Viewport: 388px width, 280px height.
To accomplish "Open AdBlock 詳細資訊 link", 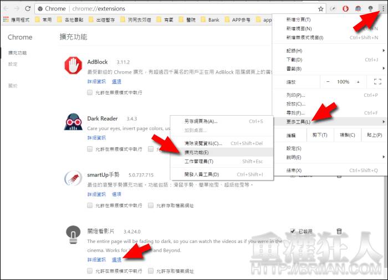I will [x=96, y=81].
